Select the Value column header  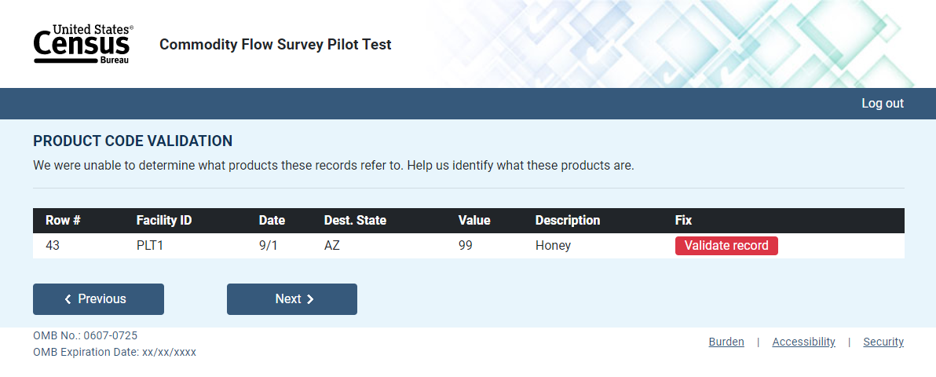point(474,221)
